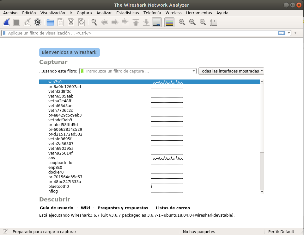Open a capture file from the toolbar

point(50,22)
